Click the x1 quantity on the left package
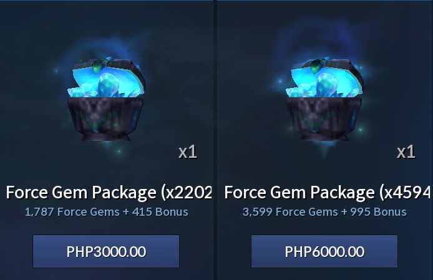The height and width of the screenshot is (280, 433). [x=188, y=152]
